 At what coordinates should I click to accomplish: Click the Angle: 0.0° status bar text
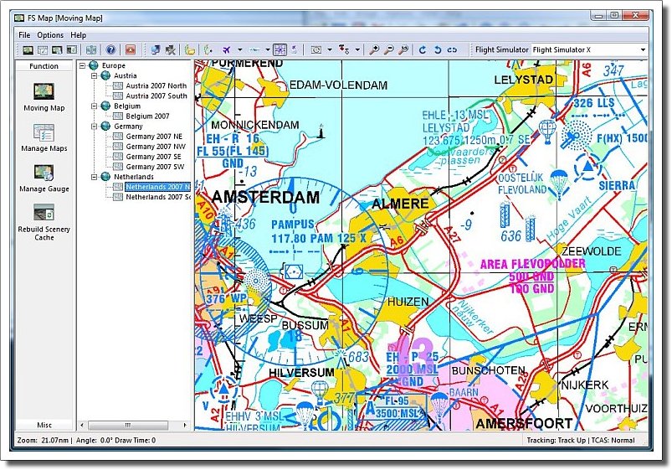tap(94, 440)
